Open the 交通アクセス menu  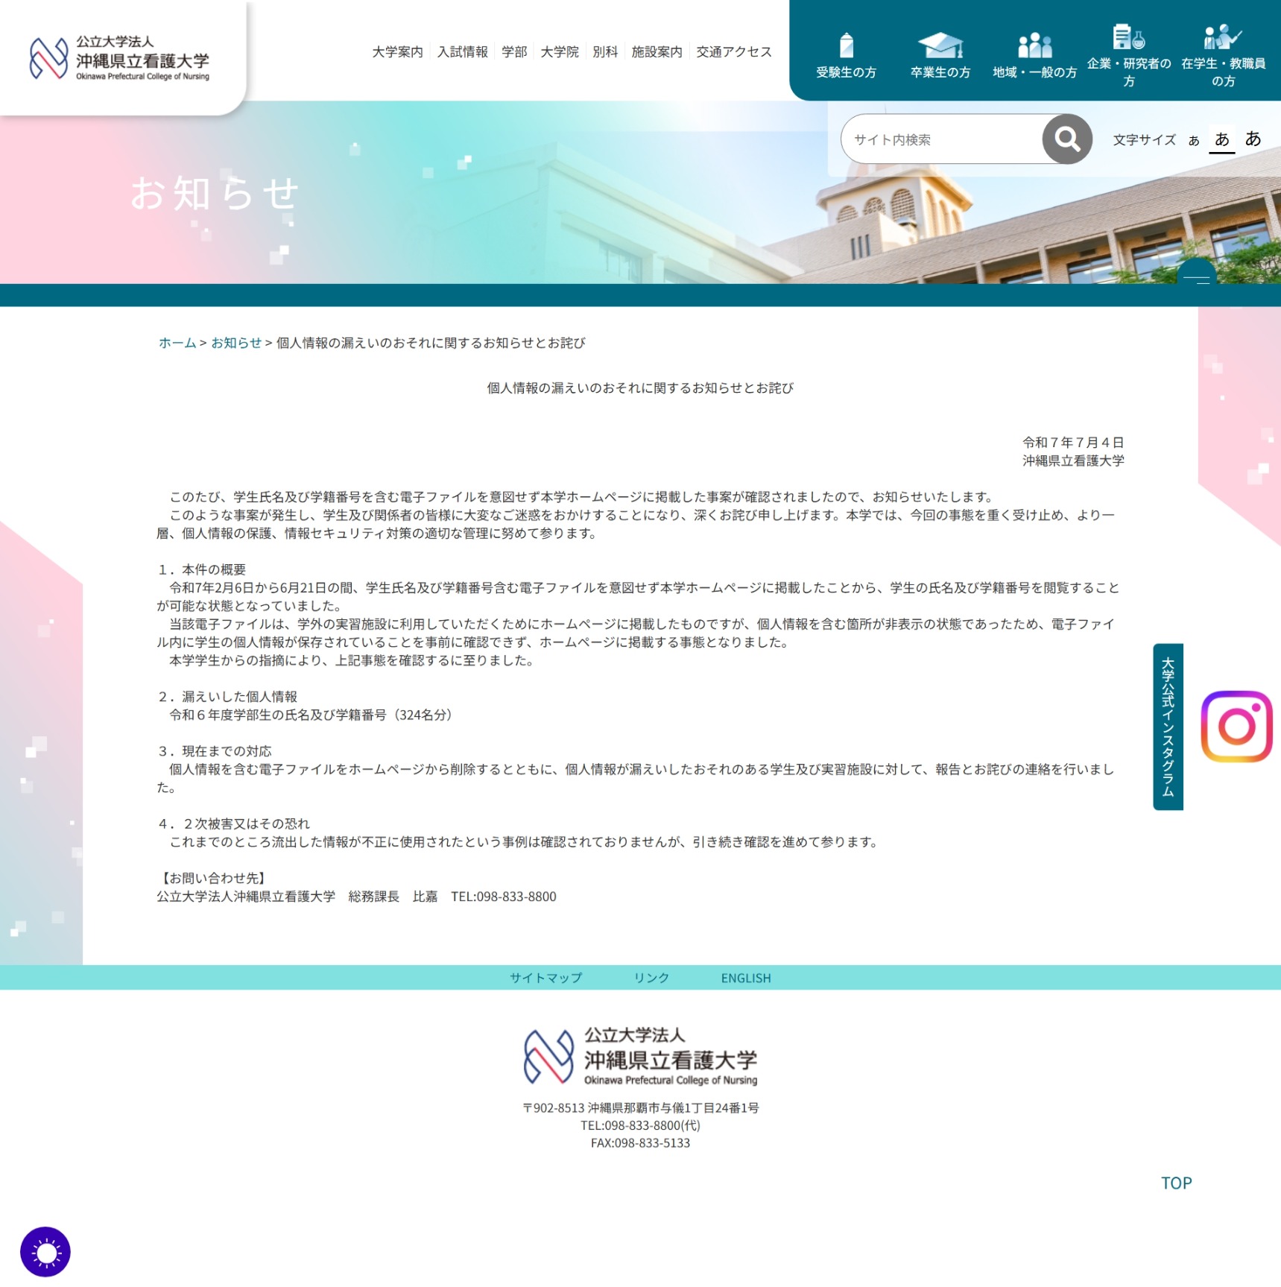(x=734, y=51)
